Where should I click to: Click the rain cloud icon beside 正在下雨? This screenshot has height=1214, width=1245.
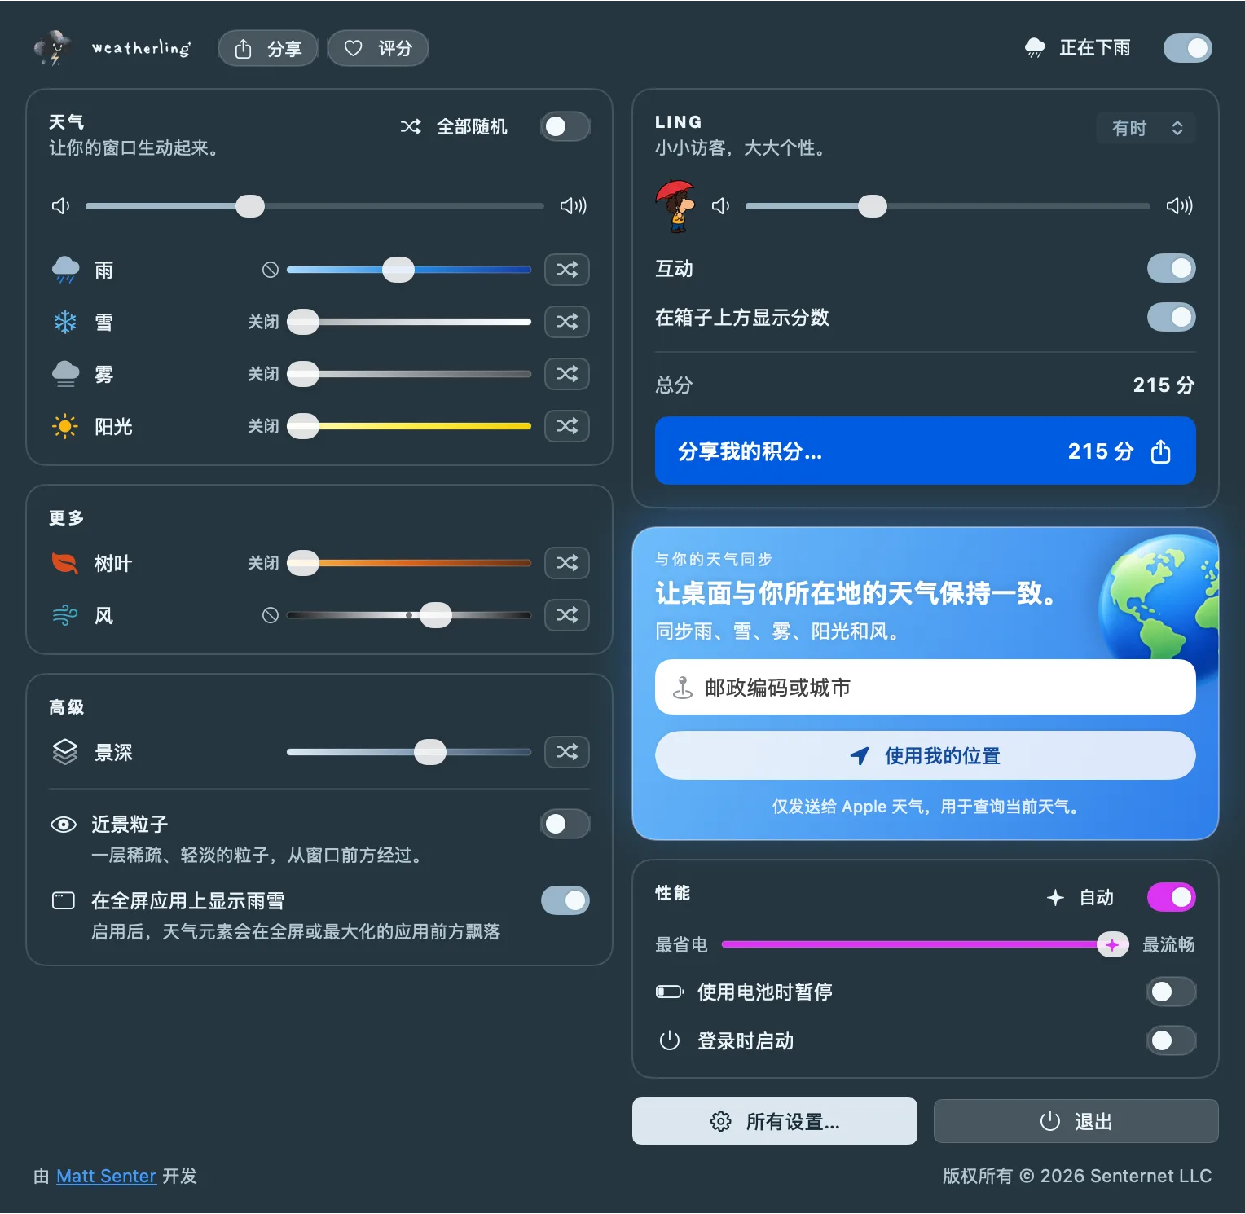point(1035,48)
